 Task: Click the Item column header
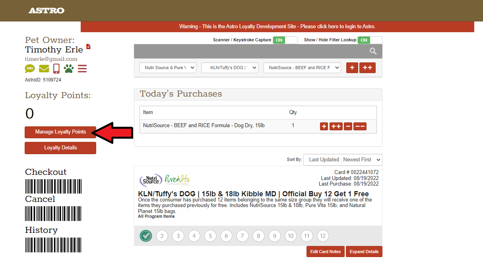[148, 112]
